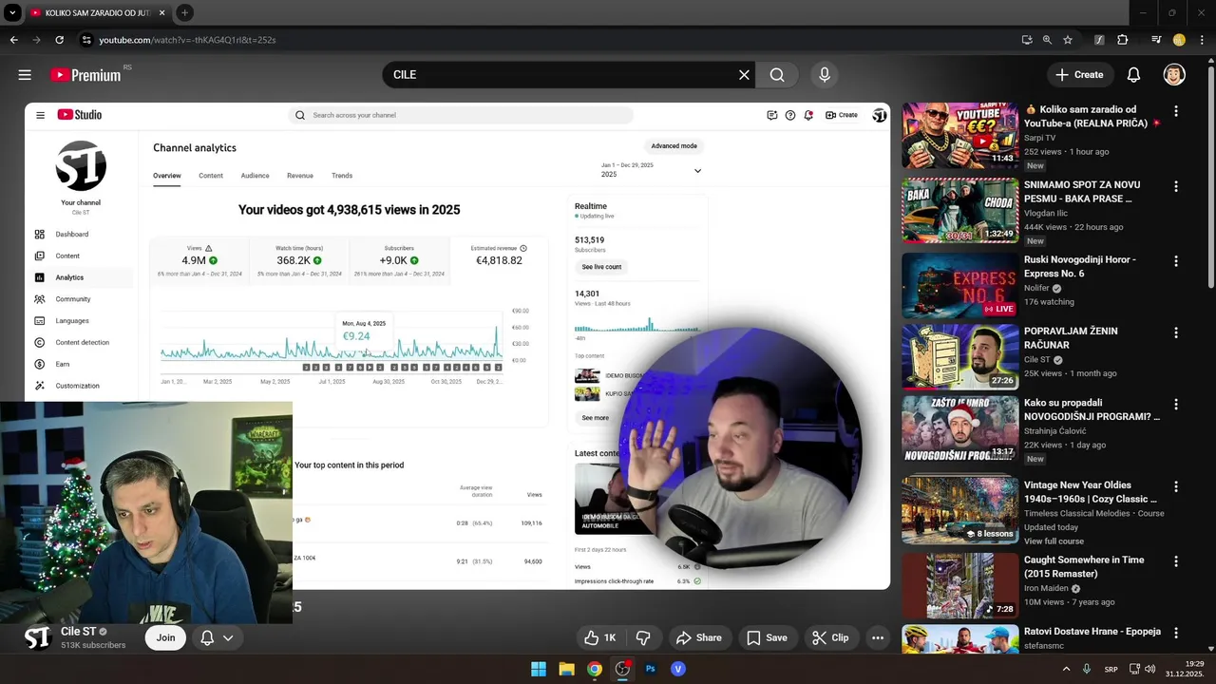Switch to Chrome in the taskbar
The image size is (1216, 684).
(594, 669)
